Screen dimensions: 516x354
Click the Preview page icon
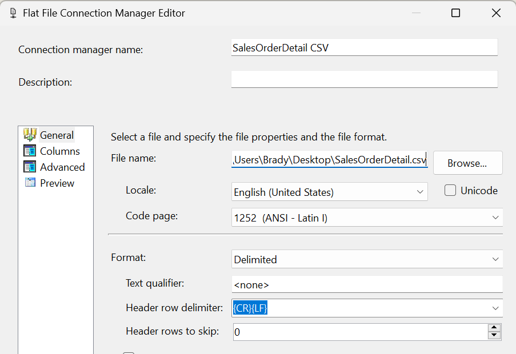[x=30, y=182]
